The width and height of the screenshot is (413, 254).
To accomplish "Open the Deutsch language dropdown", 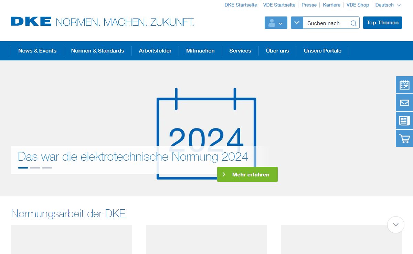I will click(388, 5).
